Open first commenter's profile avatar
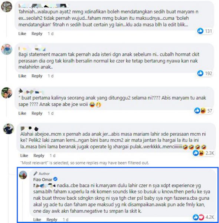Screen dimensions: 219x223 point(7,7)
